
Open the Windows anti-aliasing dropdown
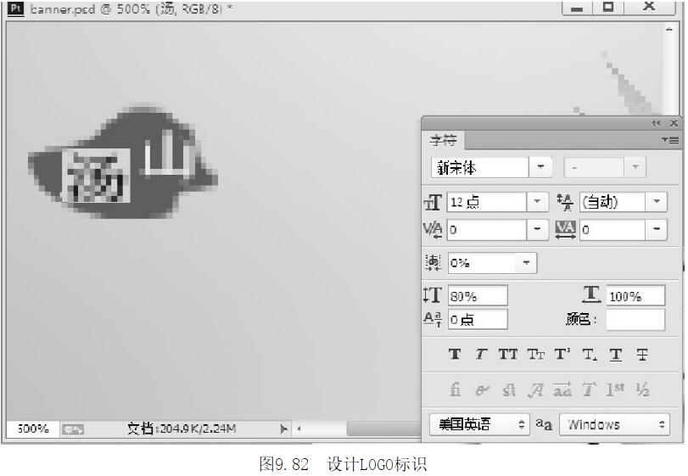[614, 424]
